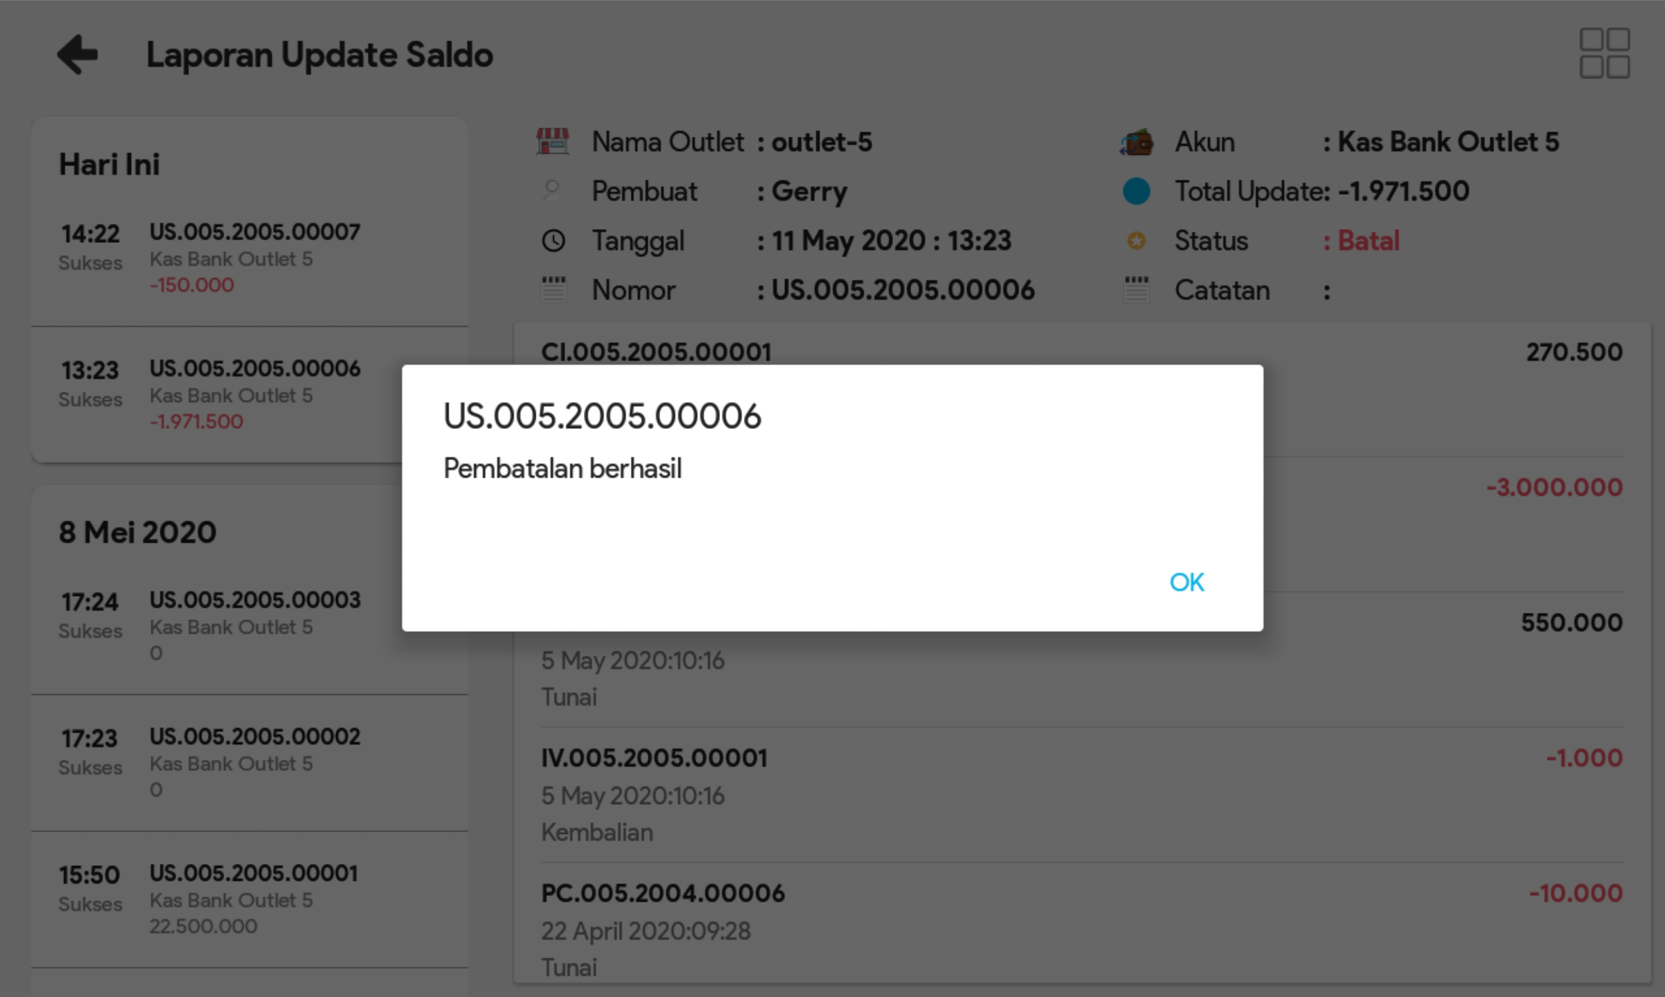Image resolution: width=1665 pixels, height=997 pixels.
Task: Click the wallet icon beside Akun
Action: [1136, 142]
